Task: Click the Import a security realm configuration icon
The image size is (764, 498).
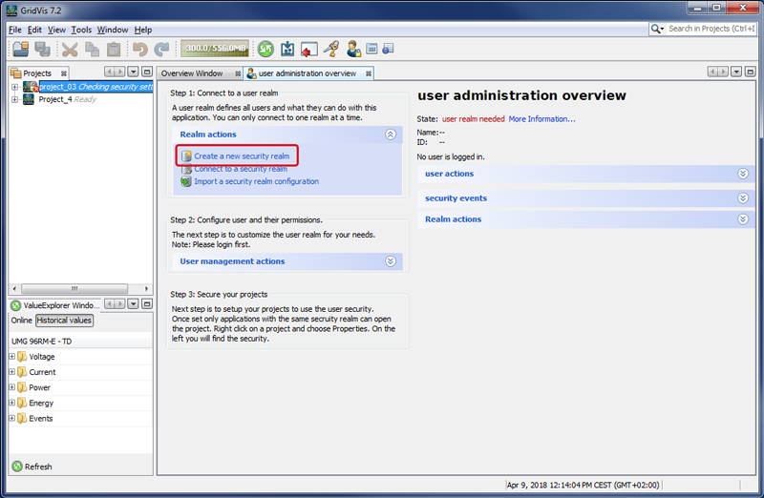Action: pos(186,181)
